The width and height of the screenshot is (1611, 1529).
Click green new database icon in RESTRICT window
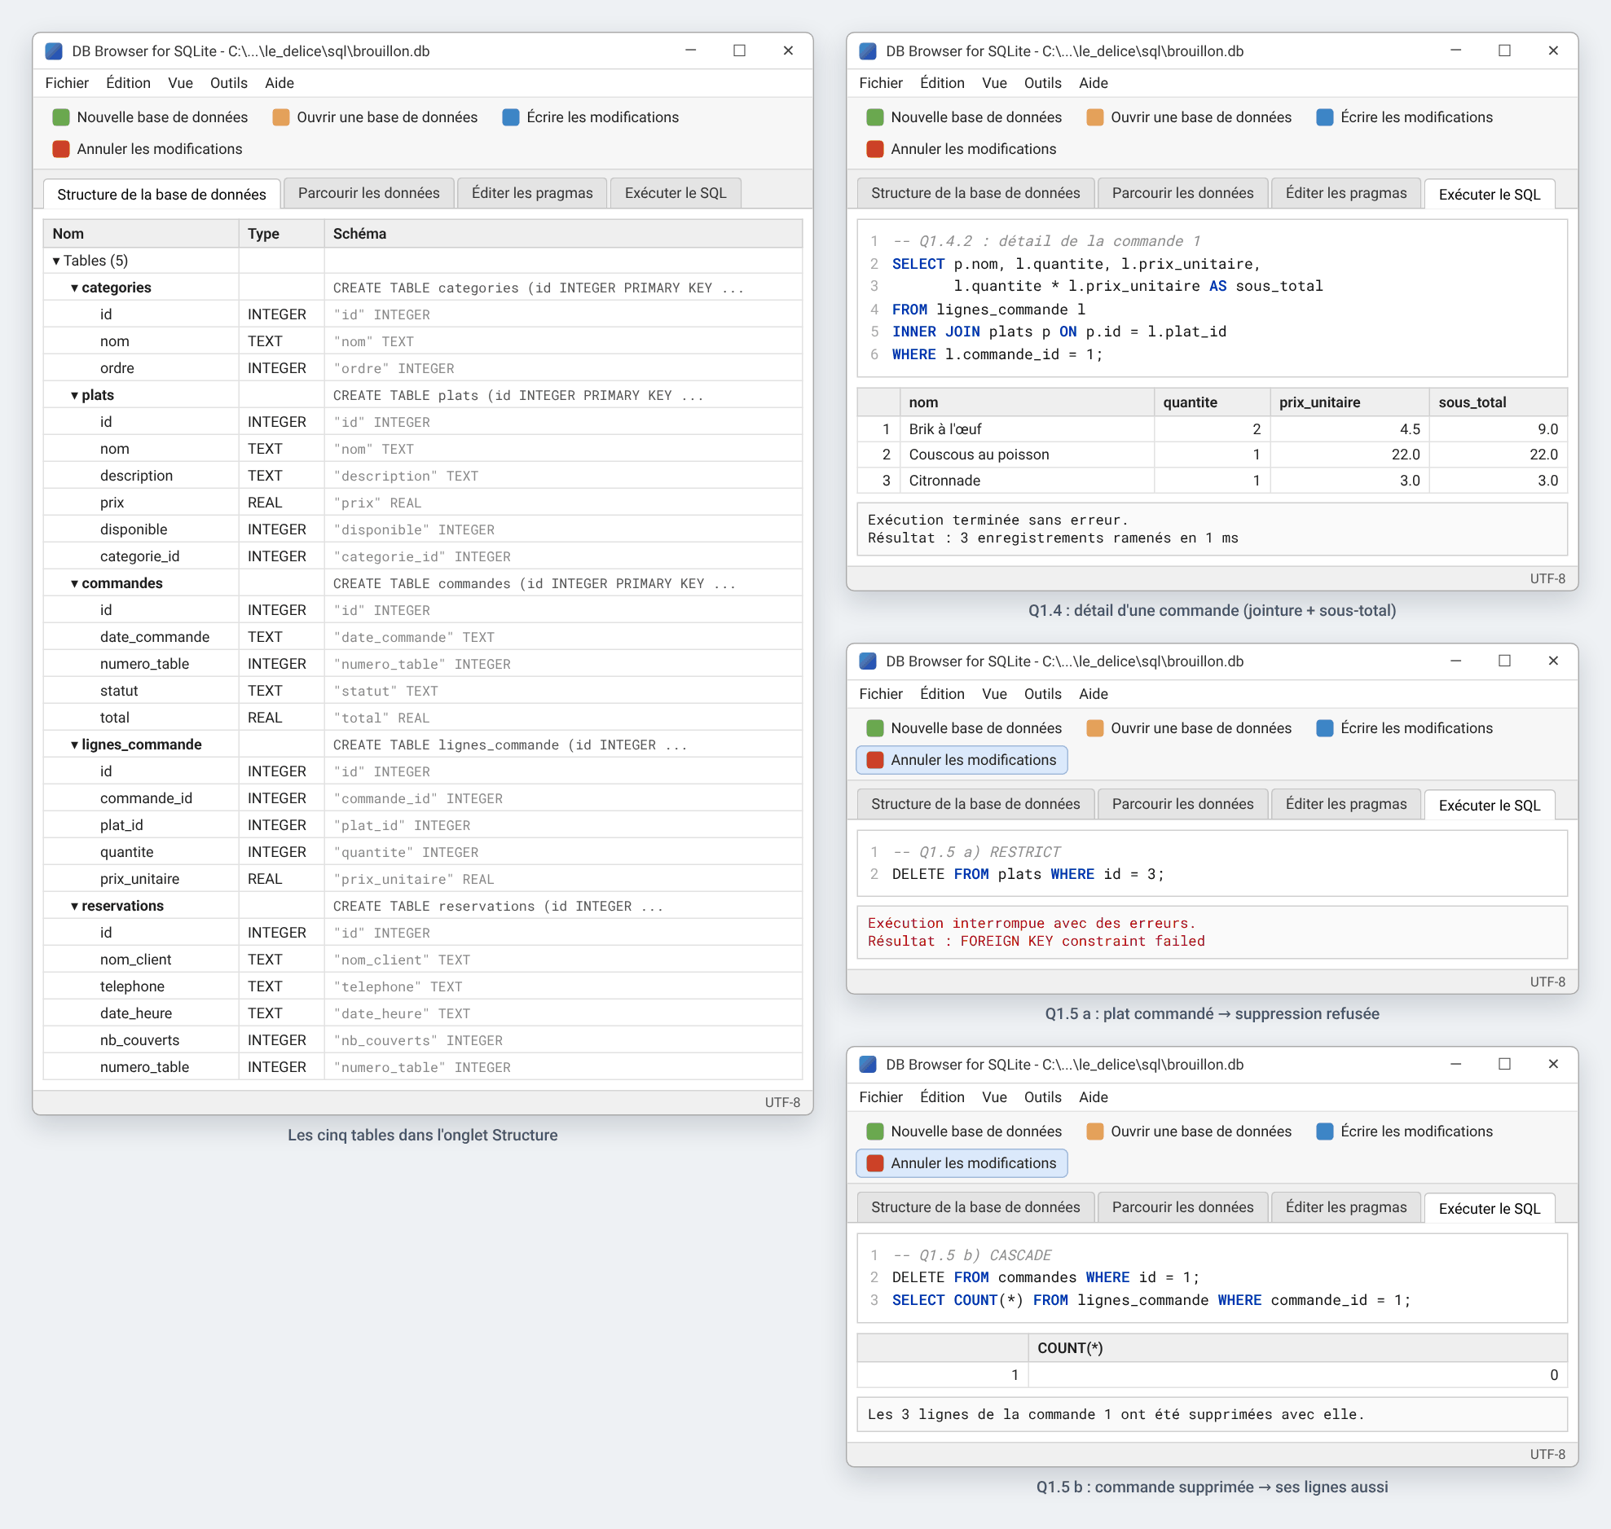875,727
